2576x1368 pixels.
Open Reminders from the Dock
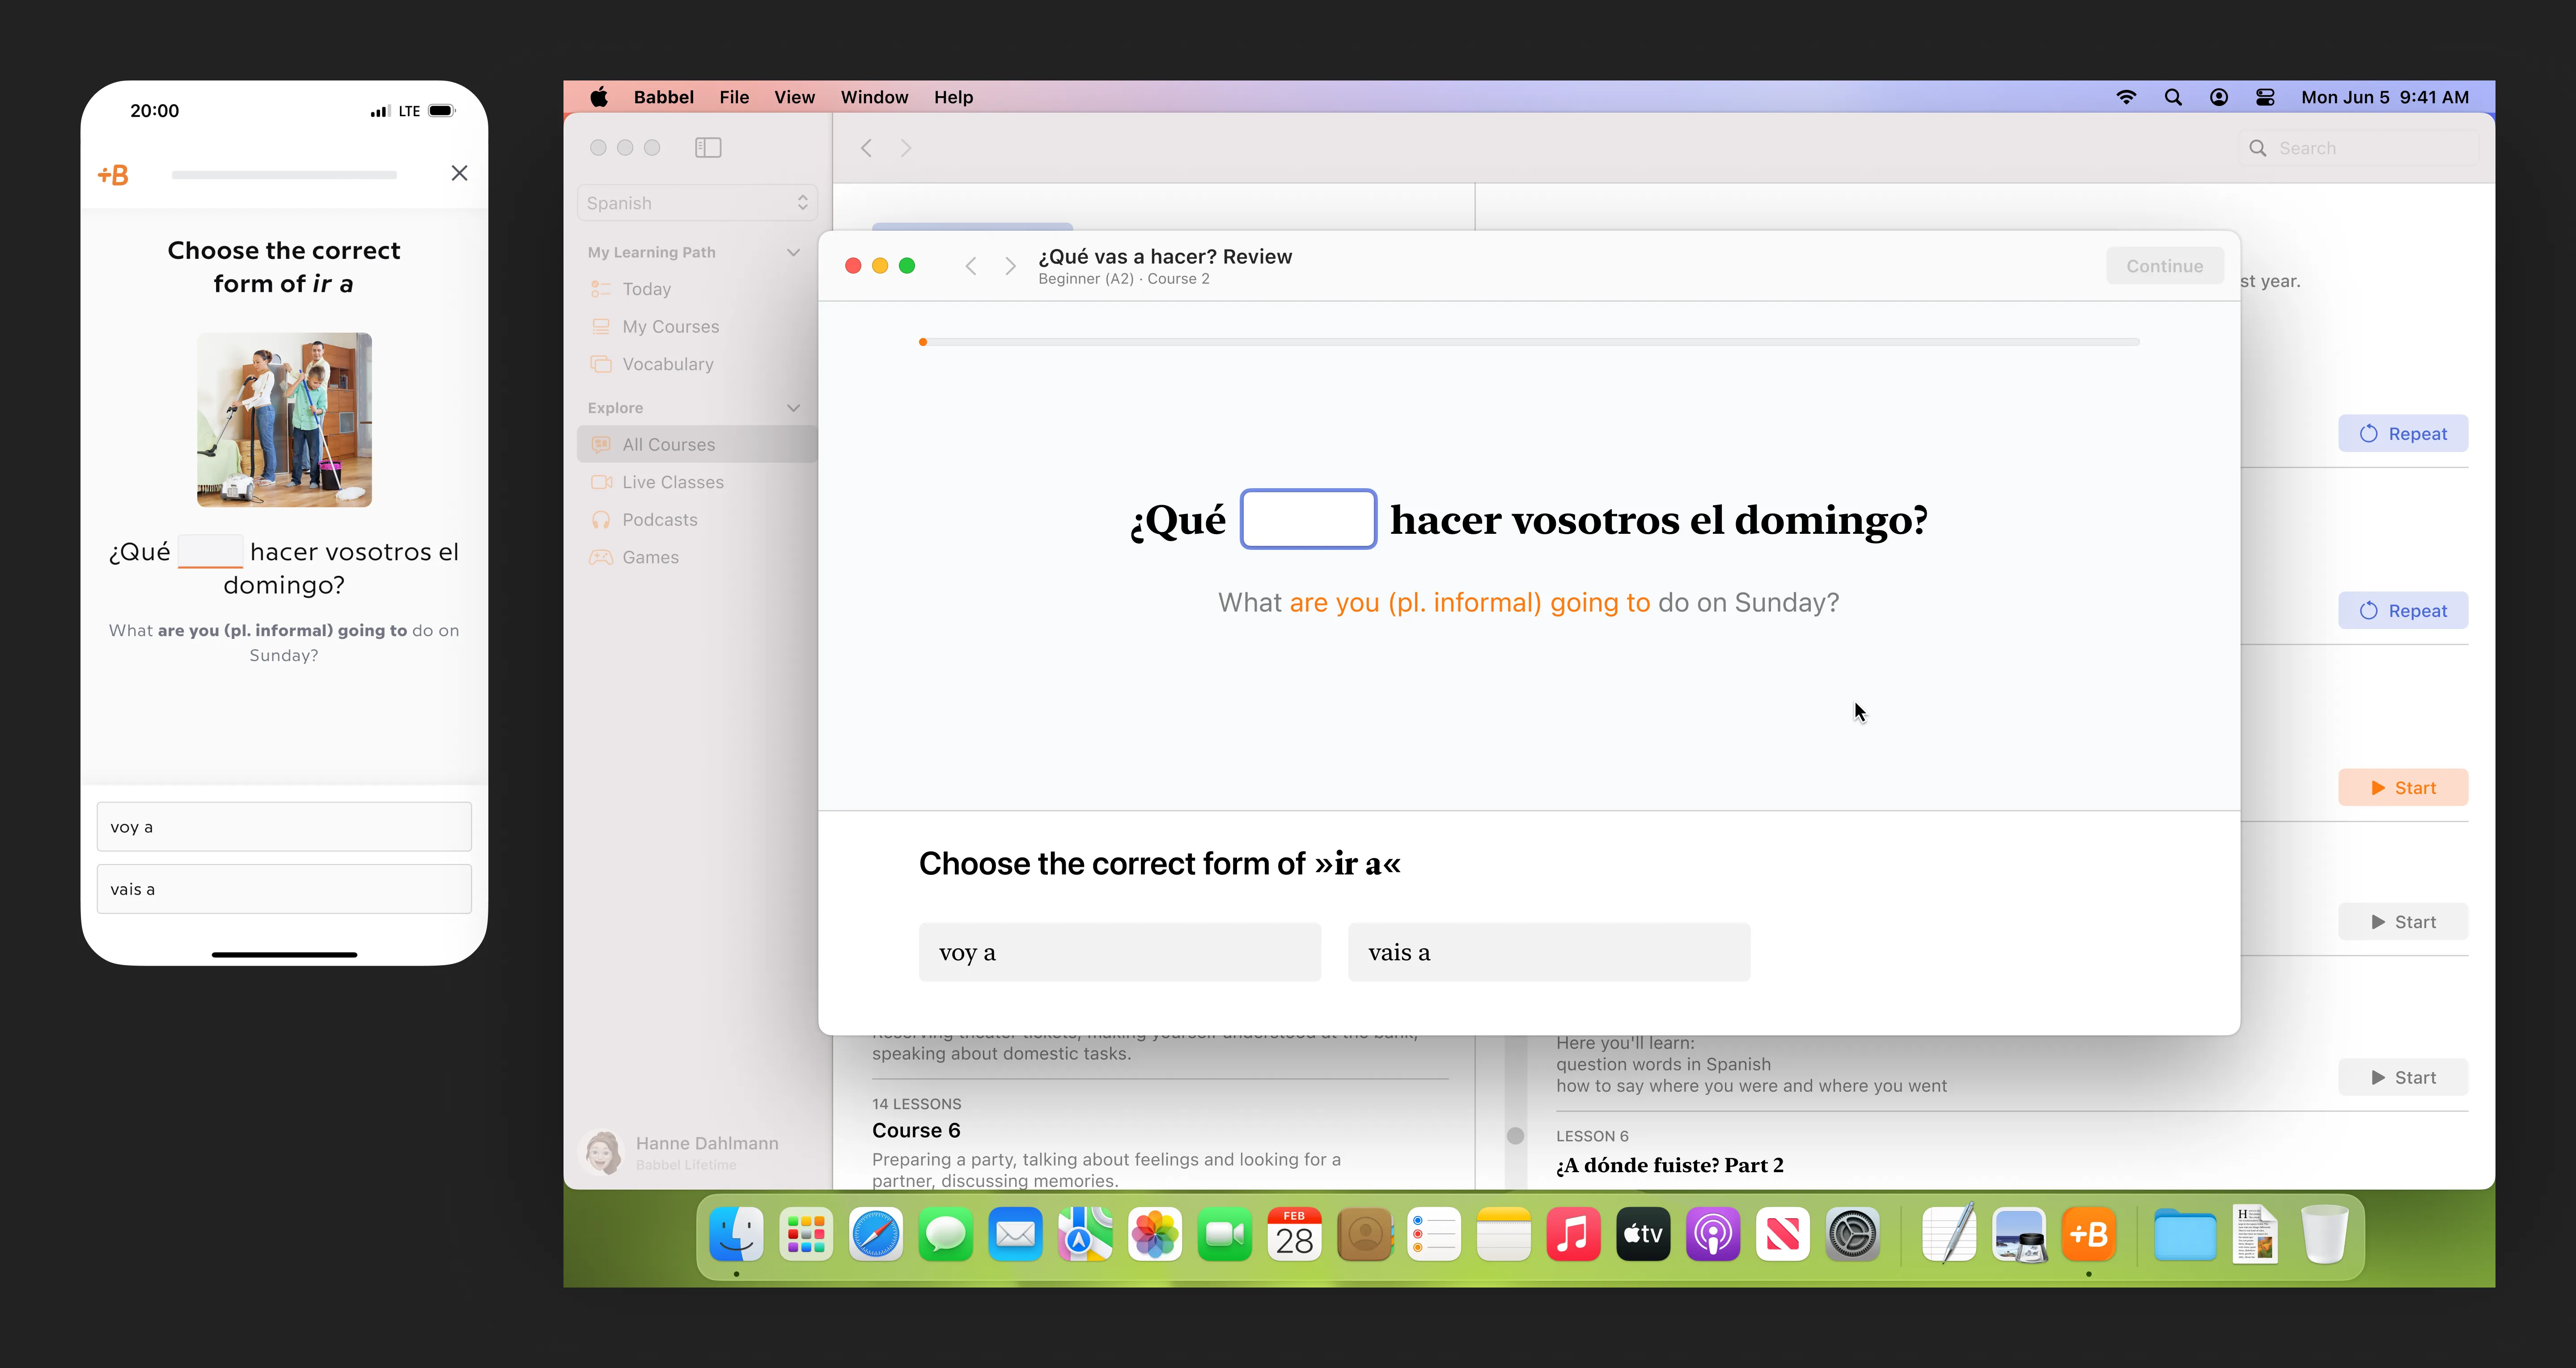point(1434,1235)
